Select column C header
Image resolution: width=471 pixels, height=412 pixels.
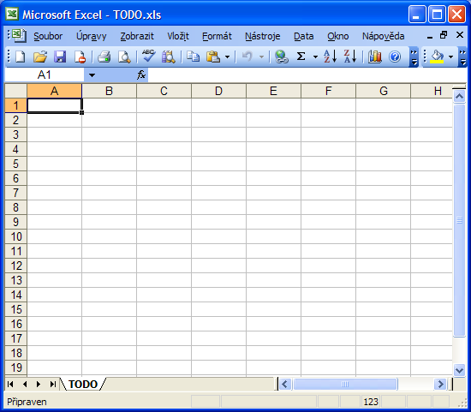pos(164,91)
